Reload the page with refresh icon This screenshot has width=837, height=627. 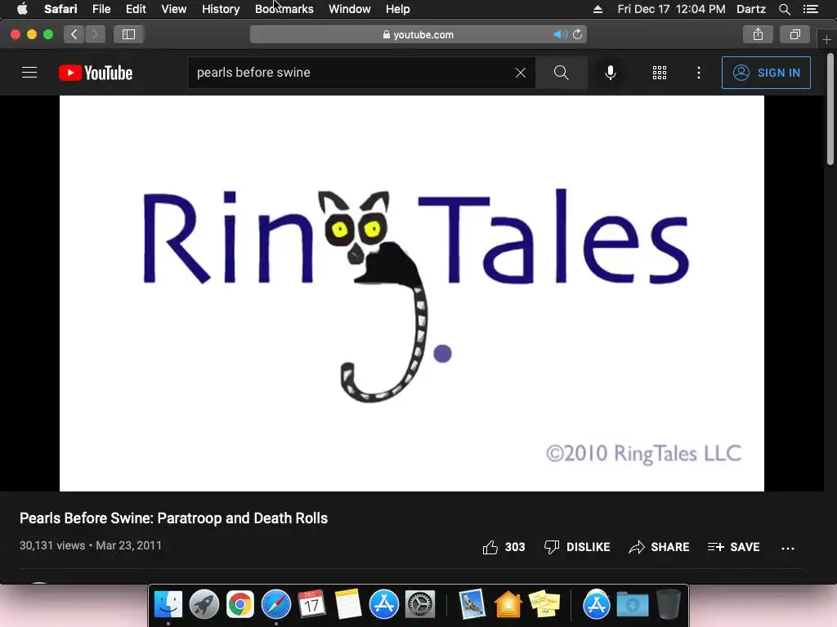click(x=578, y=34)
